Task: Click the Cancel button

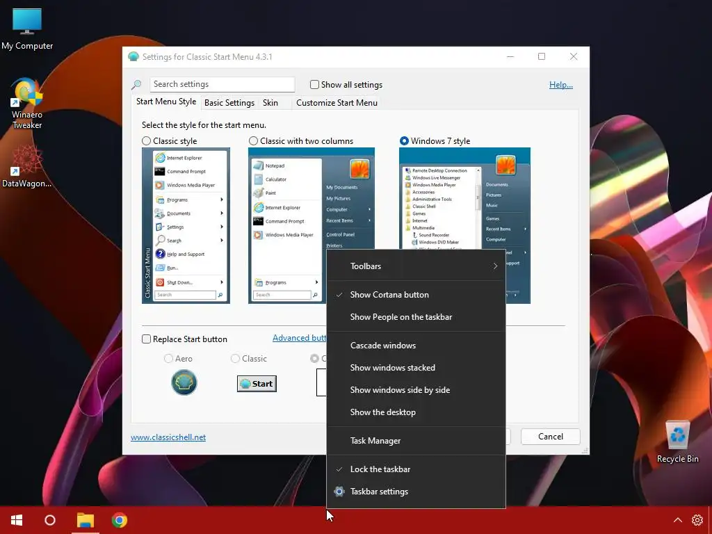Action: coord(551,437)
